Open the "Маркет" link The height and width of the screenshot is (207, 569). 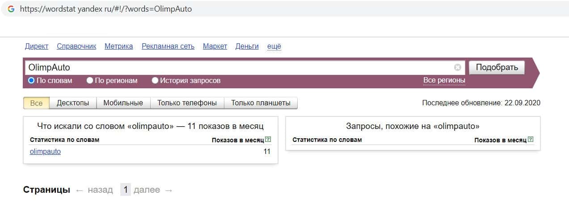pos(215,46)
